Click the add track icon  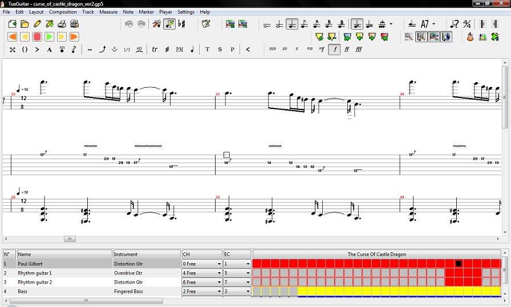pos(230,24)
